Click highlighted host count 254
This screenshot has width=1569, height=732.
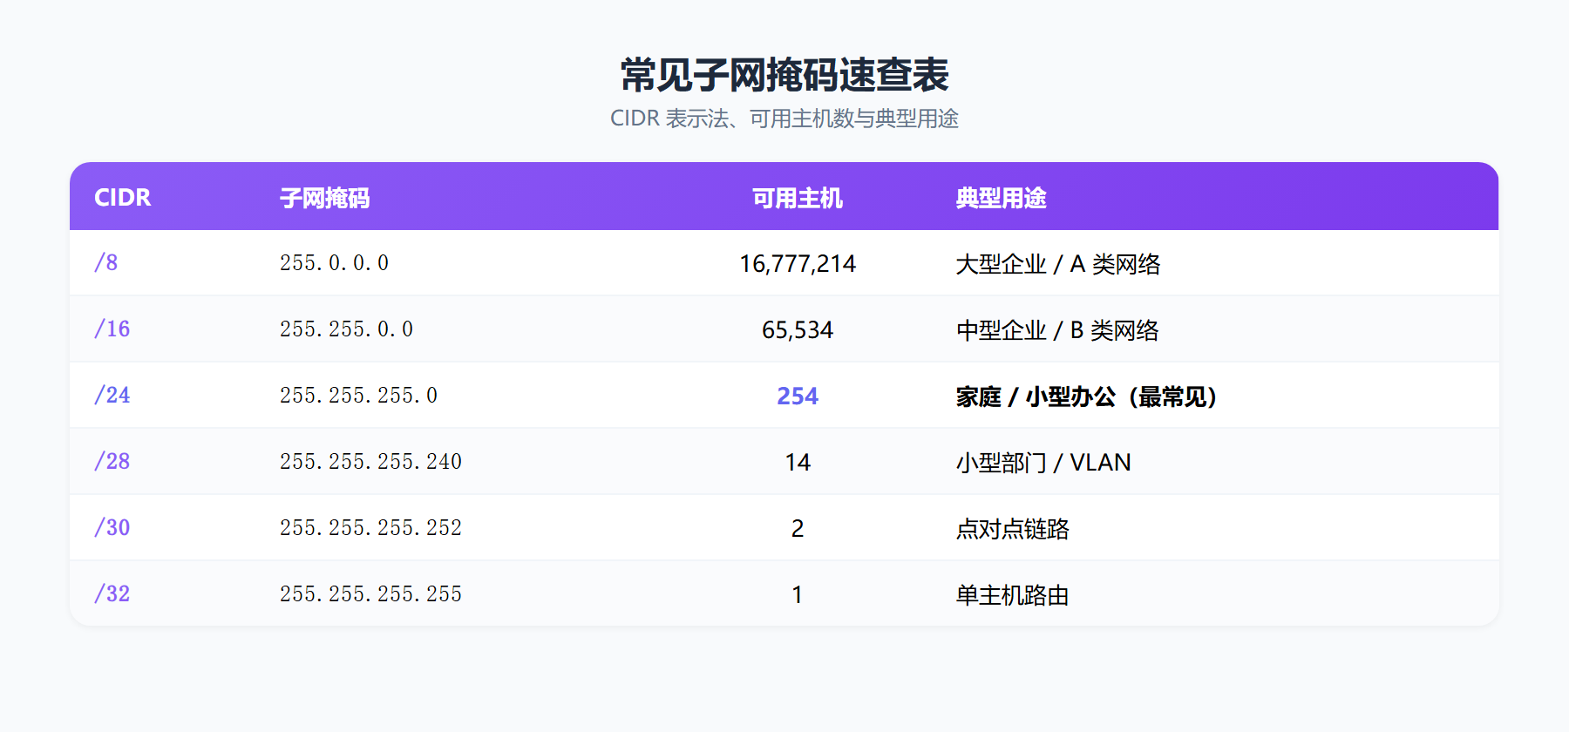[x=798, y=396]
